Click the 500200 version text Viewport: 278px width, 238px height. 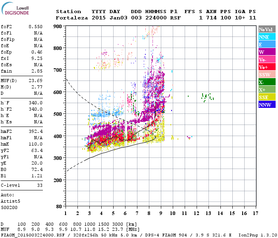coord(9,207)
